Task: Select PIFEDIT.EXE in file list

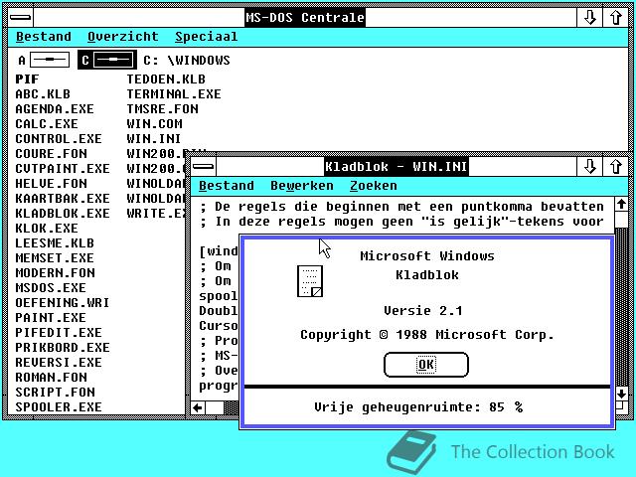Action: pyautogui.click(x=59, y=333)
